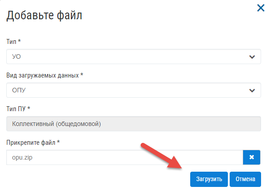Viewport: 266px width, 195px height.
Task: Select the УО value text in Тип
Action: click(x=16, y=56)
